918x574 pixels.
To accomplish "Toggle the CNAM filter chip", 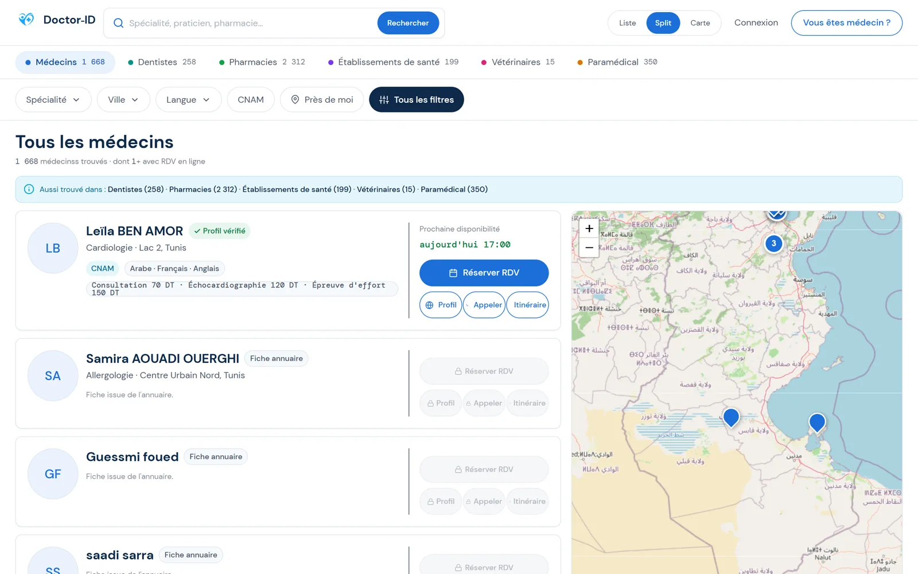I will pyautogui.click(x=251, y=99).
